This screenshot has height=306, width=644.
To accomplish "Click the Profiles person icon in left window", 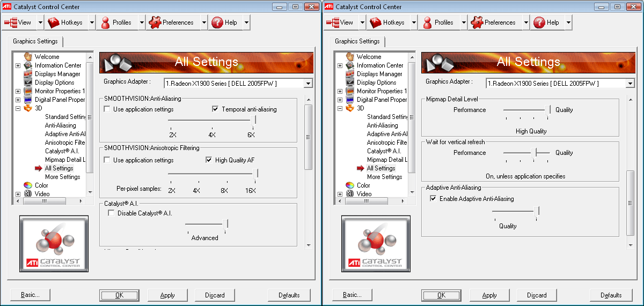I will [105, 23].
